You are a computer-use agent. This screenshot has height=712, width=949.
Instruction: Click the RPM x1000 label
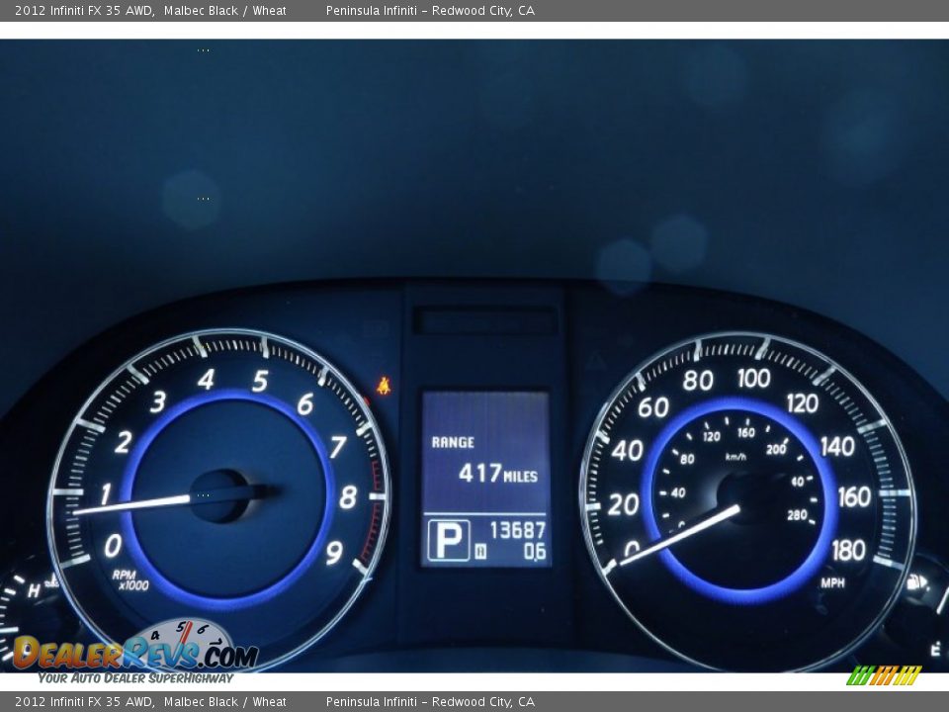click(x=129, y=580)
